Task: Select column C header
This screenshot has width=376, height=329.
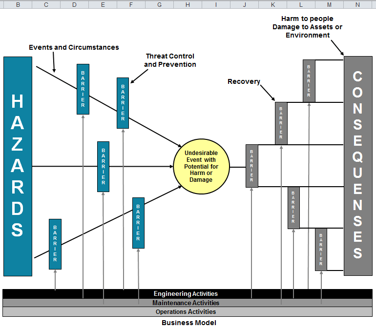Action: point(46,4)
